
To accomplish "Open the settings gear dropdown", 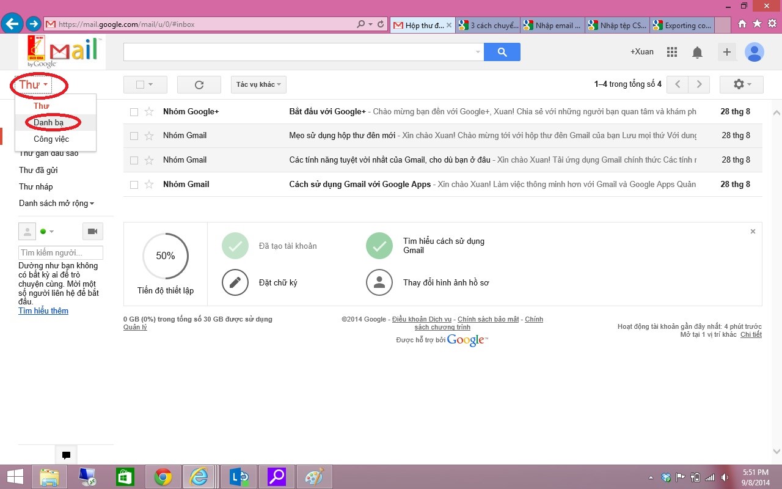I will 741,84.
